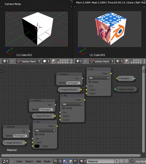The width and height of the screenshot is (146, 164).
Task: Expand the collapsed Image Texture 0 node
Action: click(60, 90)
